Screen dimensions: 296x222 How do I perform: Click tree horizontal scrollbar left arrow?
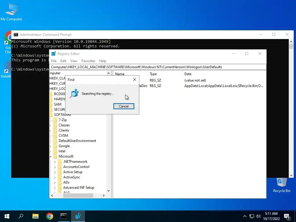[x=52, y=196]
